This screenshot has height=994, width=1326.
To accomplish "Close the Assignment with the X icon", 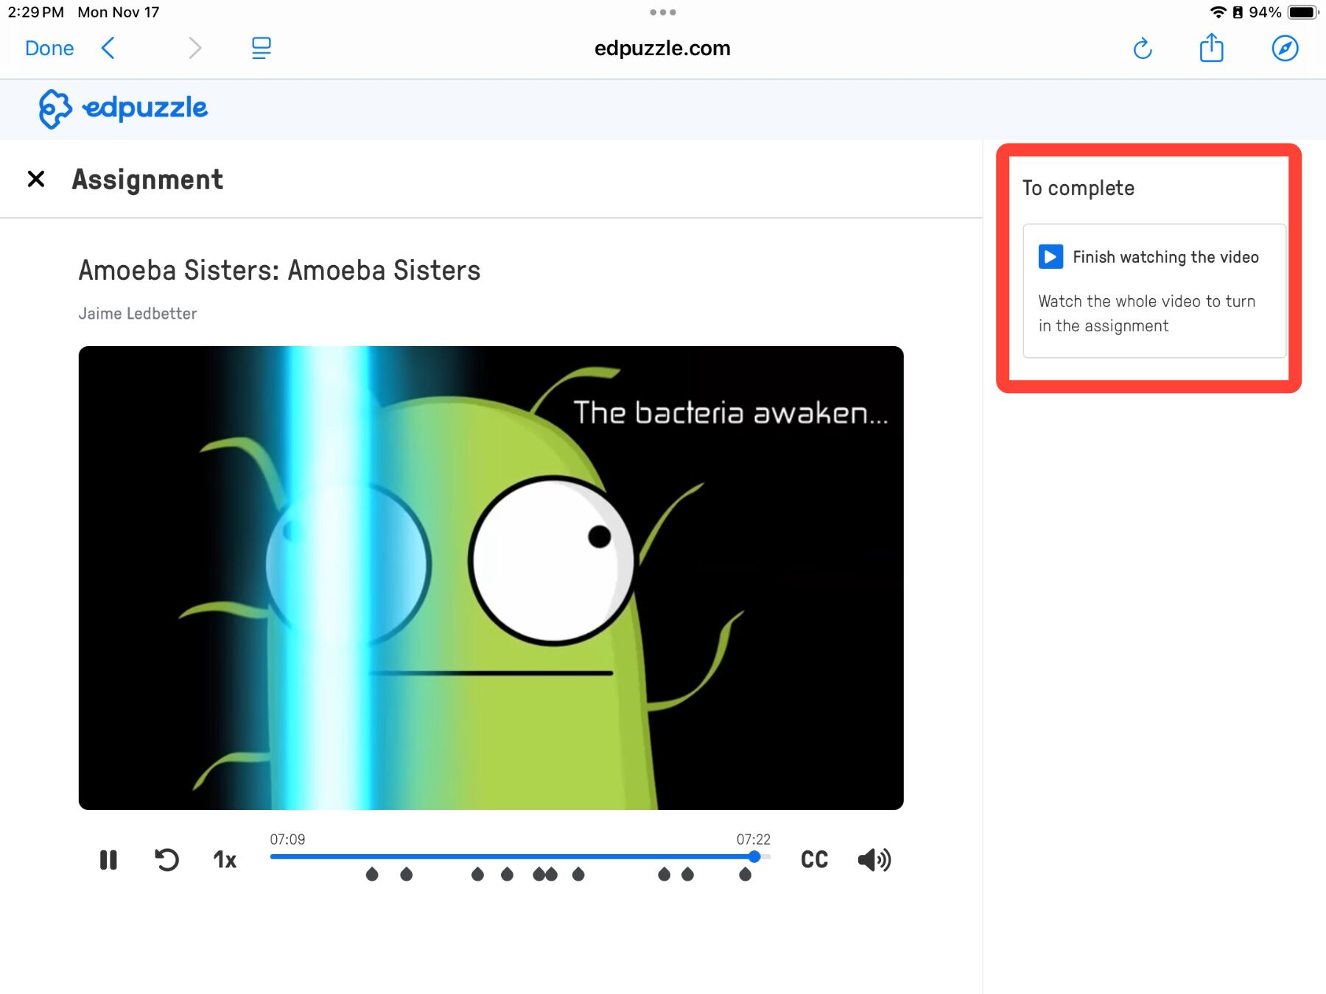I will (35, 179).
